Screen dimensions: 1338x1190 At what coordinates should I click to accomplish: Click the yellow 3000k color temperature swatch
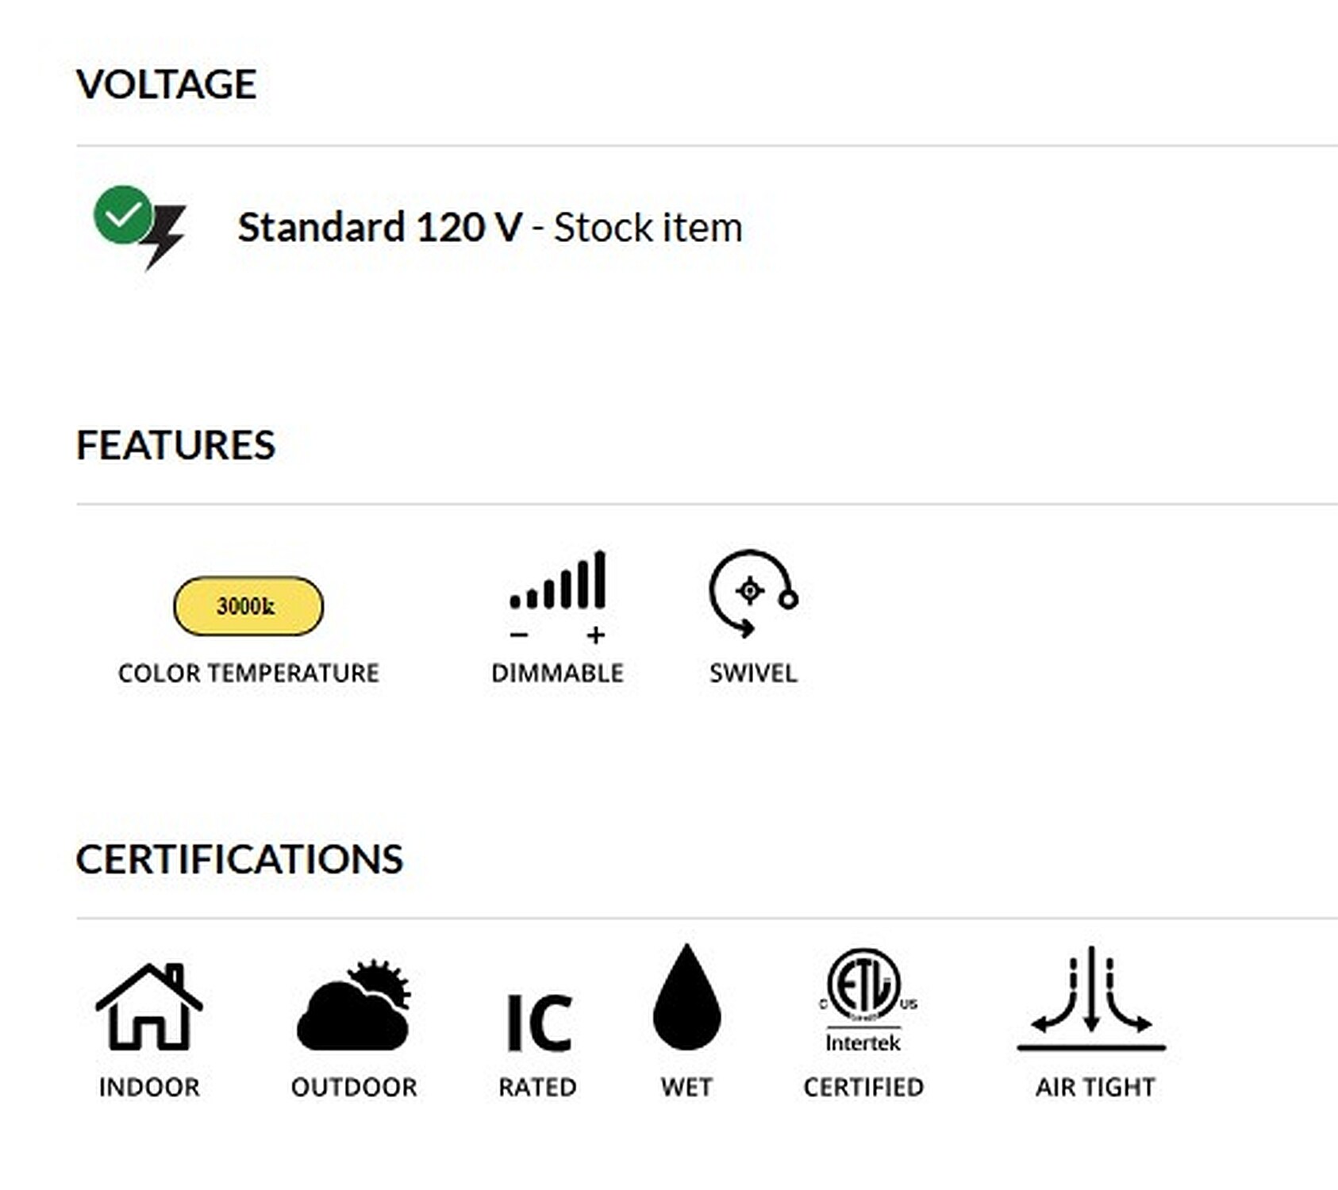pyautogui.click(x=248, y=606)
